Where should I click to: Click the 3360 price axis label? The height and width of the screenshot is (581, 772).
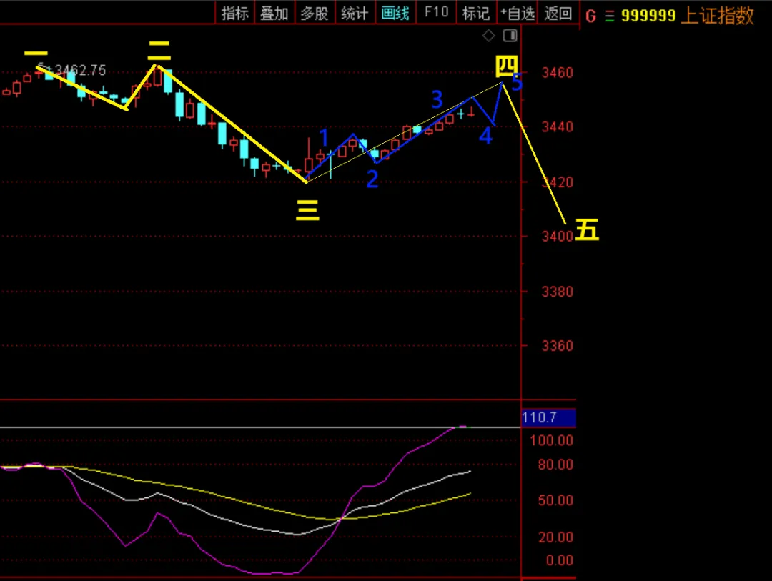pyautogui.click(x=558, y=346)
